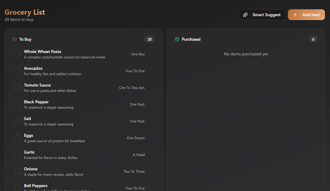Click Salt's 'One Pack' quantity

(x=137, y=121)
